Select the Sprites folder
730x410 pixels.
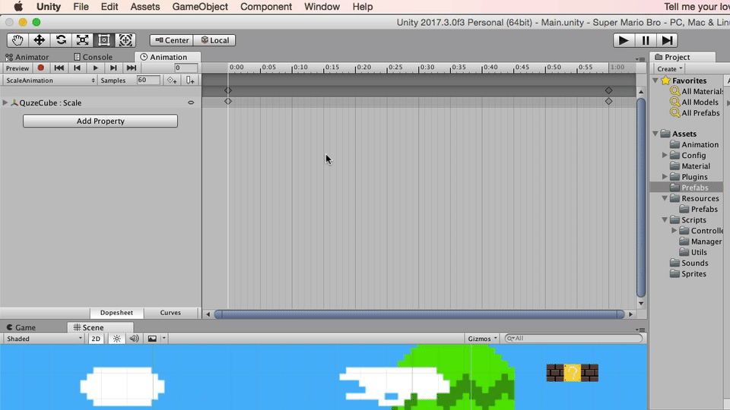[687, 274]
